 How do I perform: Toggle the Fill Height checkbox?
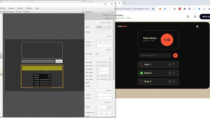click(x=96, y=54)
